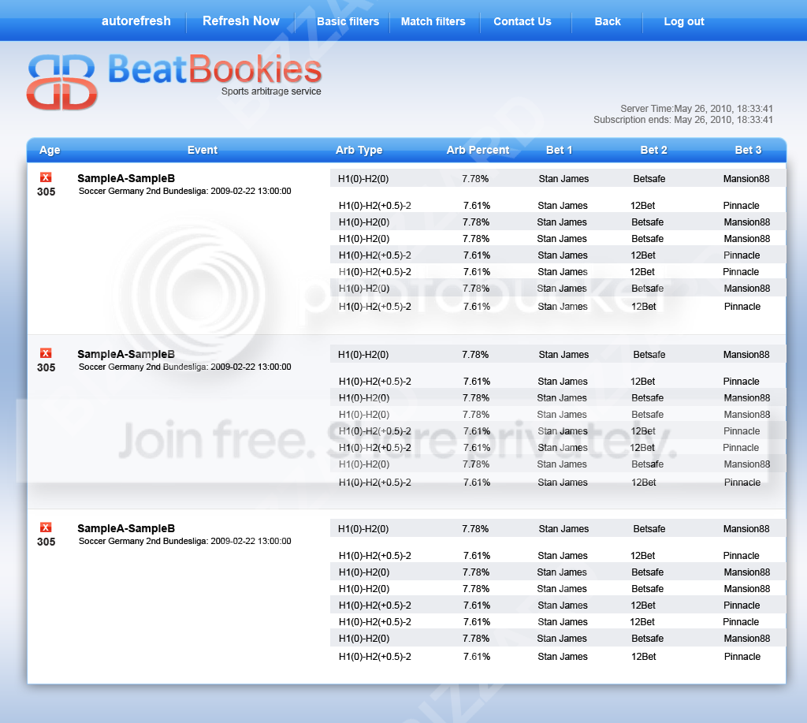The image size is (807, 723).
Task: Open the first SampleA-SampleB event title
Action: coord(126,178)
